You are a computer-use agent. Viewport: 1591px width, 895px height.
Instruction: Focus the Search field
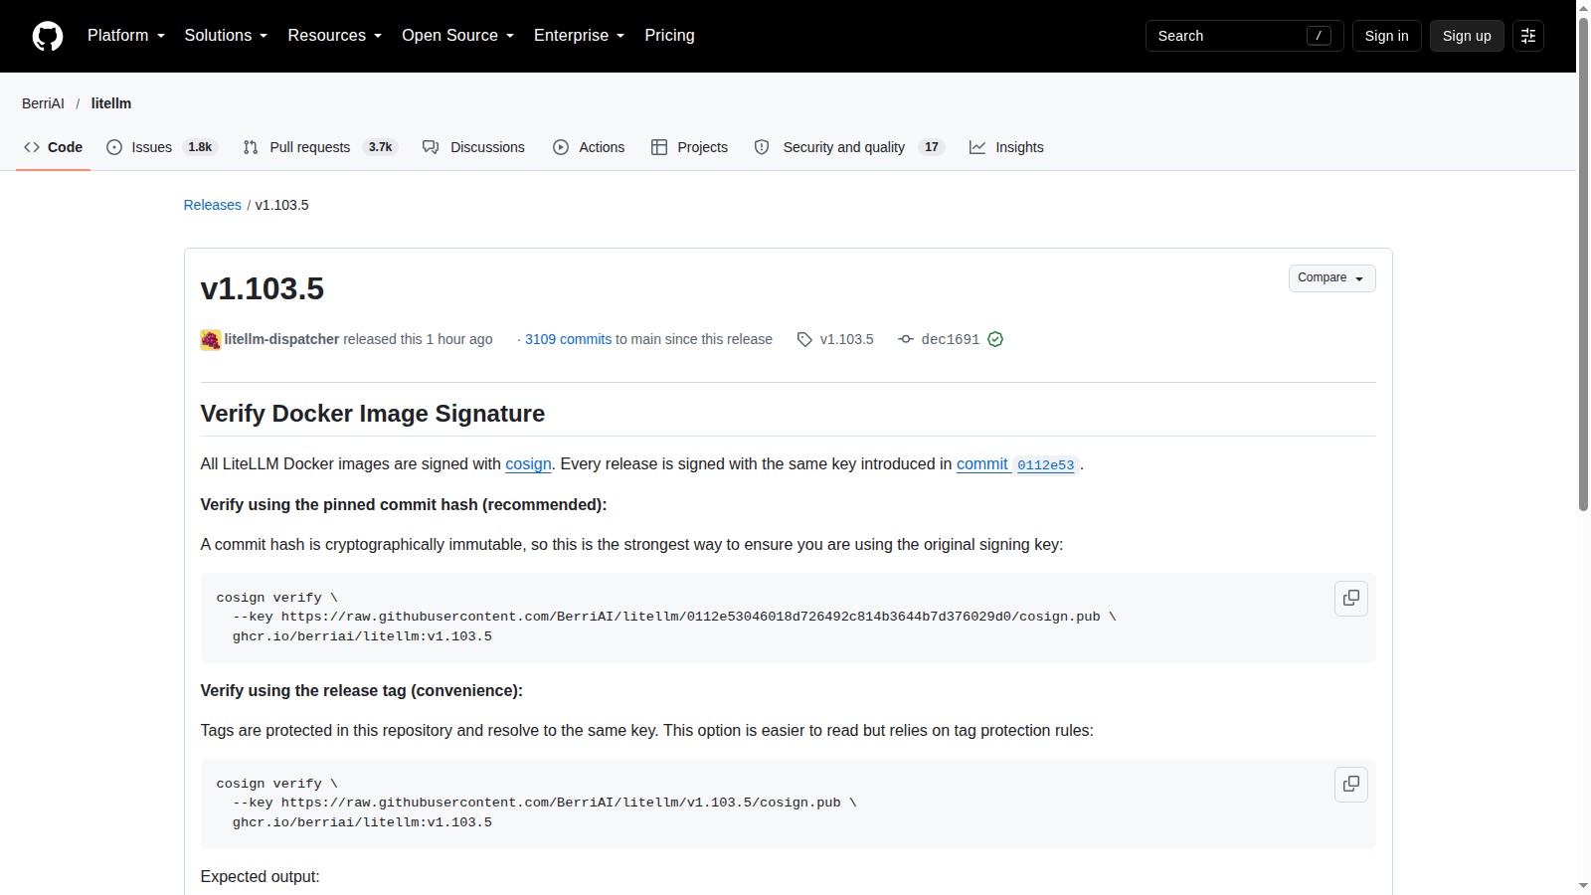coord(1244,36)
